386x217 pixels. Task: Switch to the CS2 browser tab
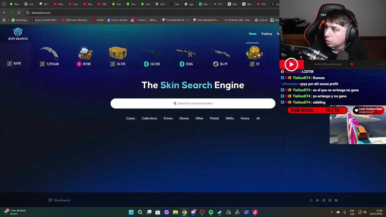coord(218,4)
